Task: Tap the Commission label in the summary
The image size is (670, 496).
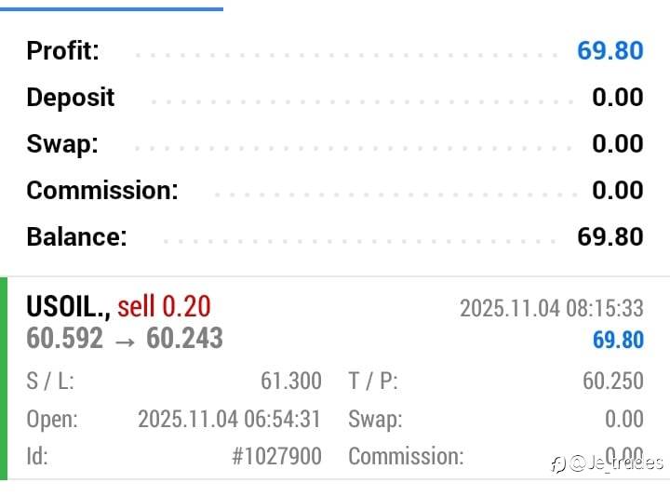Action: (102, 190)
